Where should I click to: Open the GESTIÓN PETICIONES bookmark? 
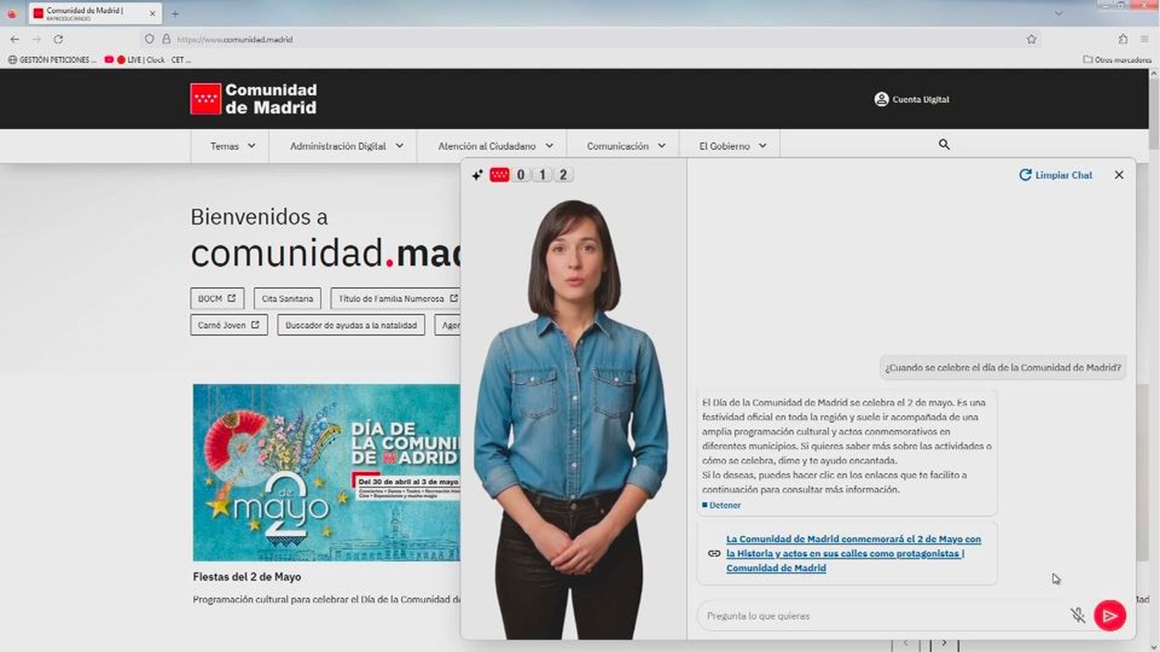tap(51, 60)
